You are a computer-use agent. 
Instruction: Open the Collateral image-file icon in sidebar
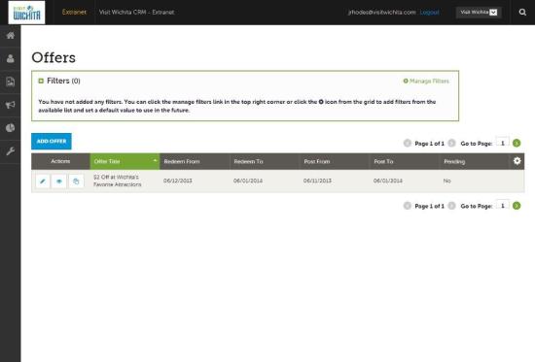tap(11, 82)
